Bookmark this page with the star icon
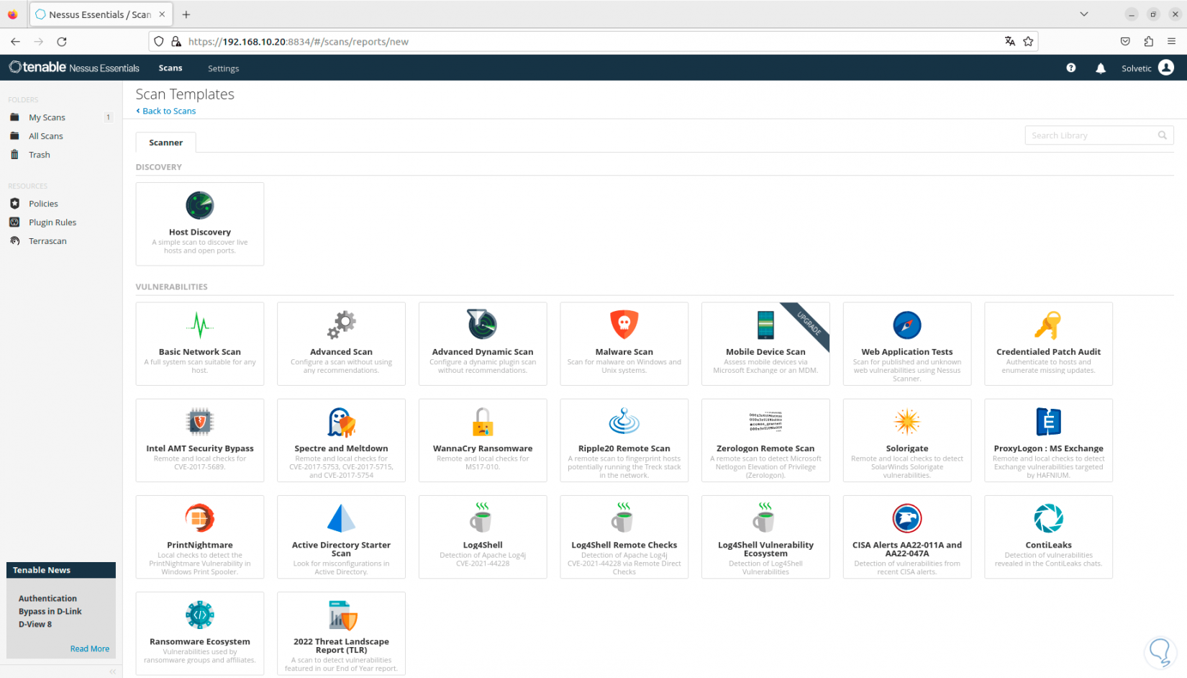Viewport: 1187px width, 678px height. [x=1028, y=42]
